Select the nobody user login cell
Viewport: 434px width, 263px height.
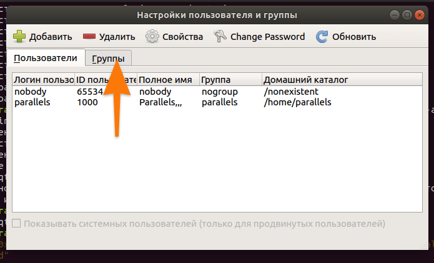point(31,92)
